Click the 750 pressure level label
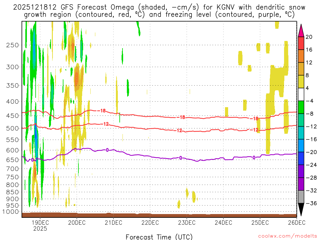Viewport: 320px width, 240px height. (12, 177)
